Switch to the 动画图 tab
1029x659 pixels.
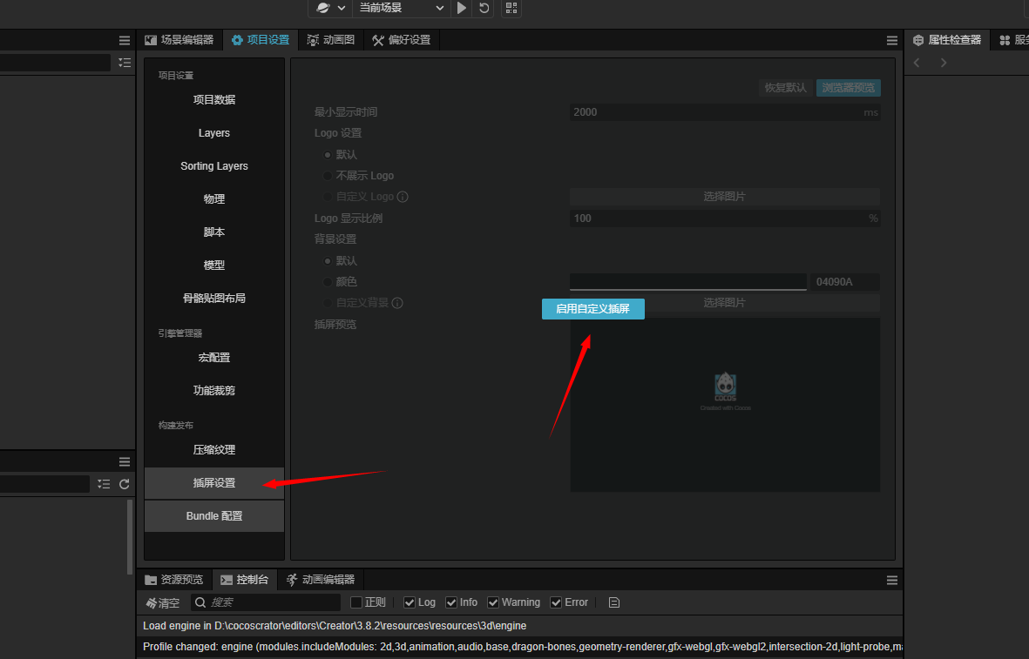[331, 40]
